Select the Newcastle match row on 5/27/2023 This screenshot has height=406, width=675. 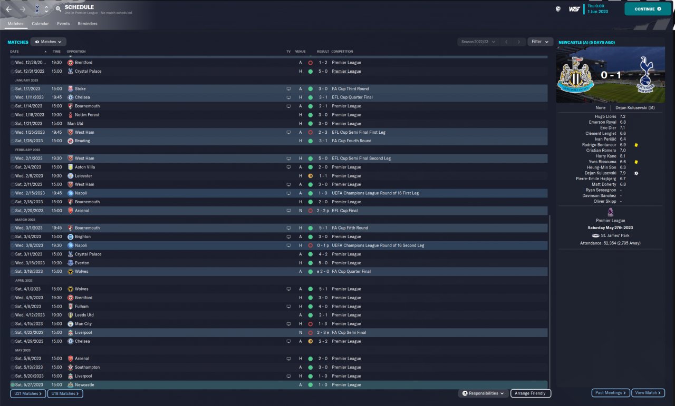[x=279, y=385]
